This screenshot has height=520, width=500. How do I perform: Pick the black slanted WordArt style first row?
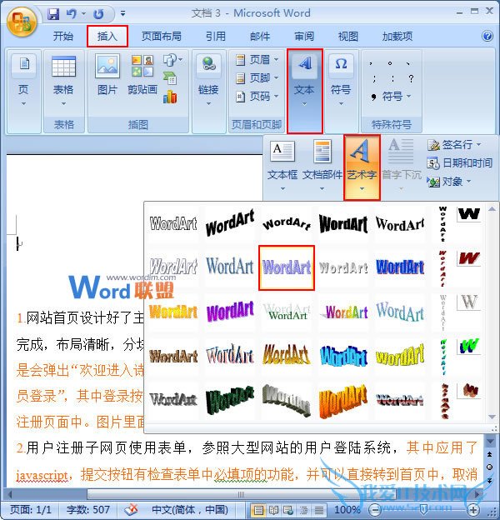point(230,224)
